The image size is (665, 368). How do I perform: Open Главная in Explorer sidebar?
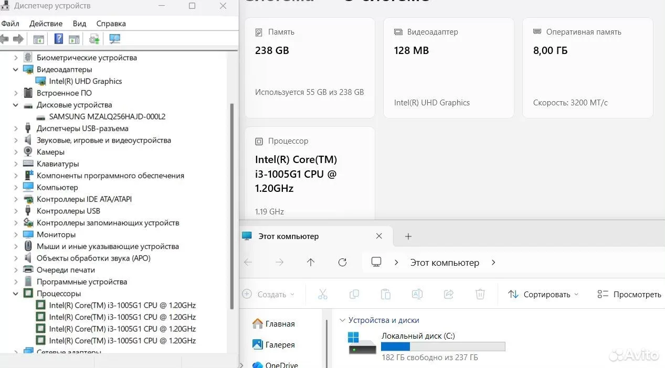point(273,324)
